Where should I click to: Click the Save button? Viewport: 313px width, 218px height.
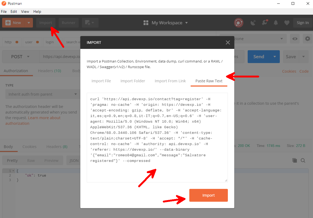click(x=291, y=57)
